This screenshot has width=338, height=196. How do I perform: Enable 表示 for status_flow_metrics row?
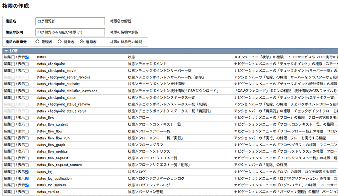tap(27, 152)
